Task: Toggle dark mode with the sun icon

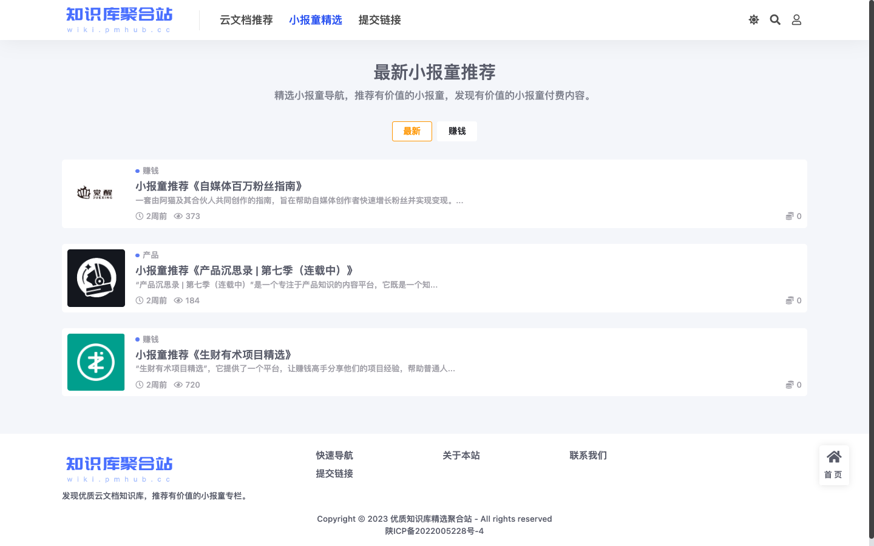Action: click(x=753, y=19)
